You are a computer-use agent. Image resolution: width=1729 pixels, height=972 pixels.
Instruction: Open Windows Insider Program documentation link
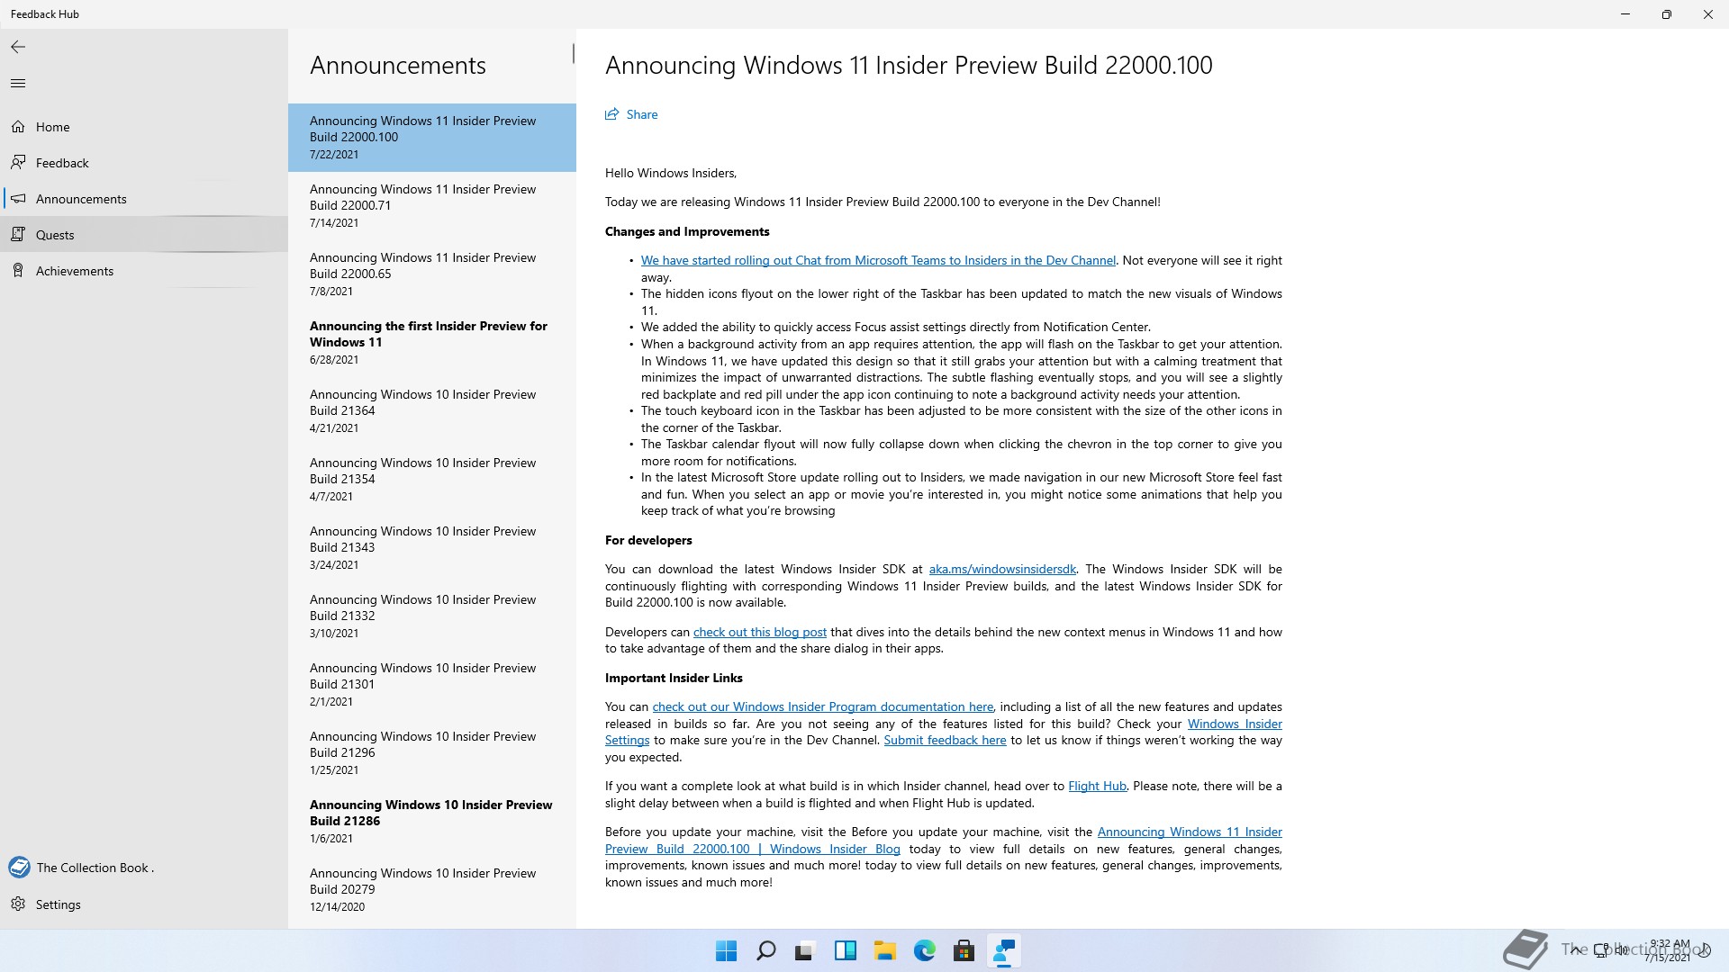pos(822,707)
